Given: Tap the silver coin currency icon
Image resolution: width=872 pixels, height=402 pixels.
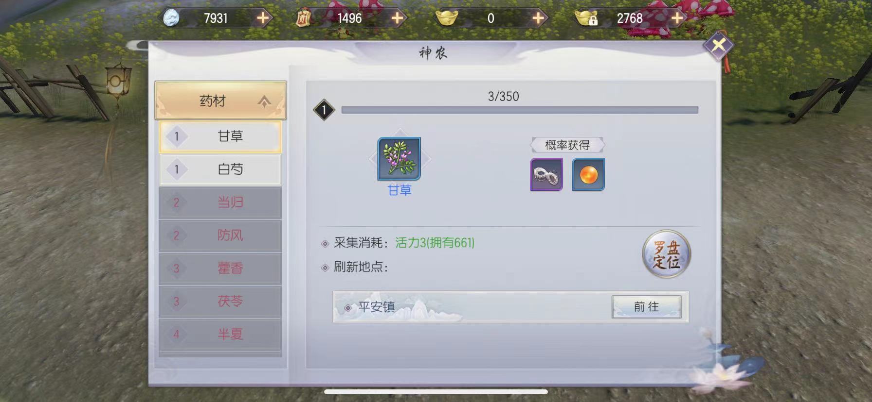Looking at the screenshot, I should coord(171,18).
